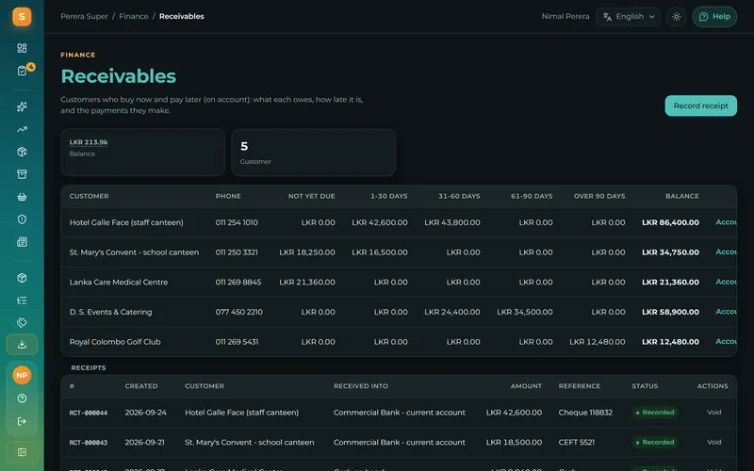Image resolution: width=754 pixels, height=471 pixels.
Task: Click the 61-90 DAYS column header
Action: pyautogui.click(x=532, y=196)
